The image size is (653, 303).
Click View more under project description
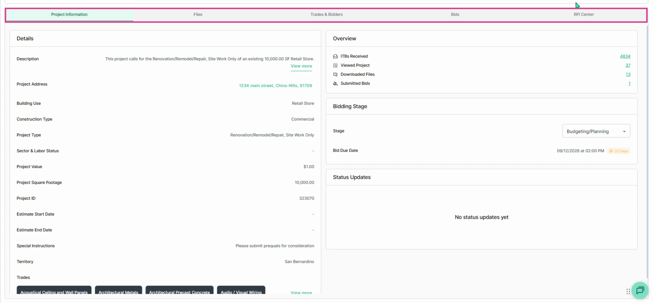(x=301, y=66)
